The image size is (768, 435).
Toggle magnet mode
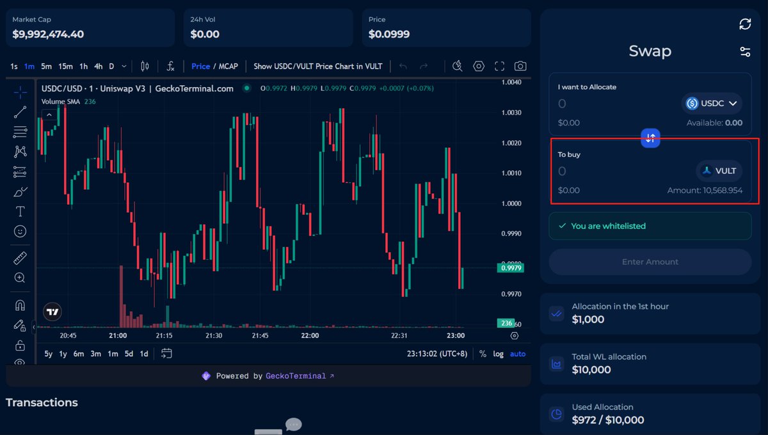[x=20, y=305]
